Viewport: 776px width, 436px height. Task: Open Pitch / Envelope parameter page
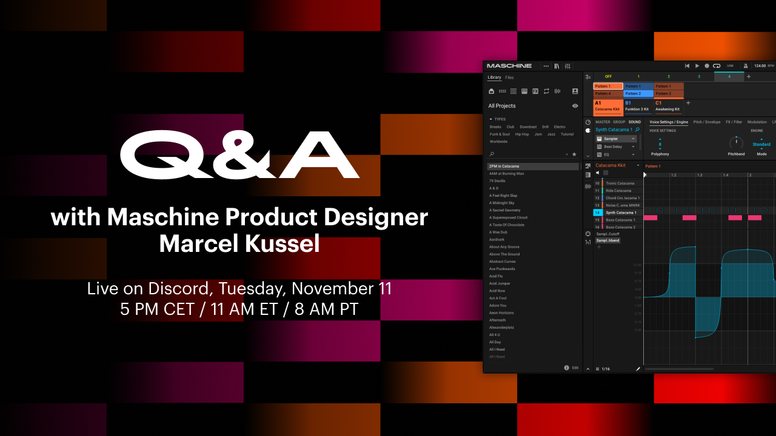pyautogui.click(x=707, y=122)
